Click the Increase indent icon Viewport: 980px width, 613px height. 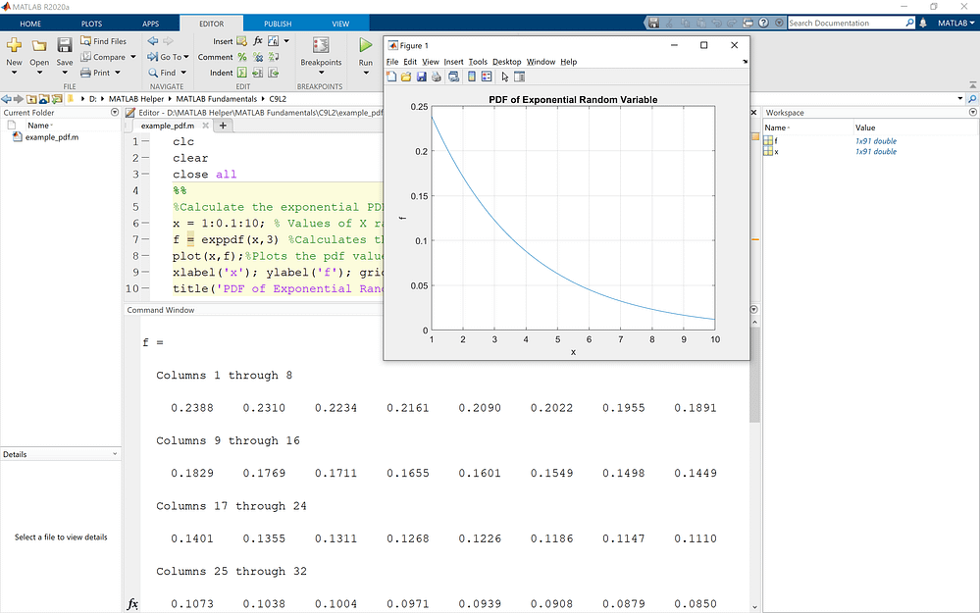click(257, 73)
